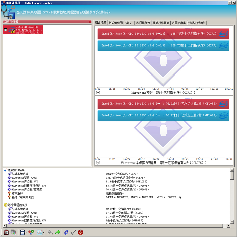Click the 高指数值更好 text
The height and width of the screenshot is (237, 237).
pos(115,193)
